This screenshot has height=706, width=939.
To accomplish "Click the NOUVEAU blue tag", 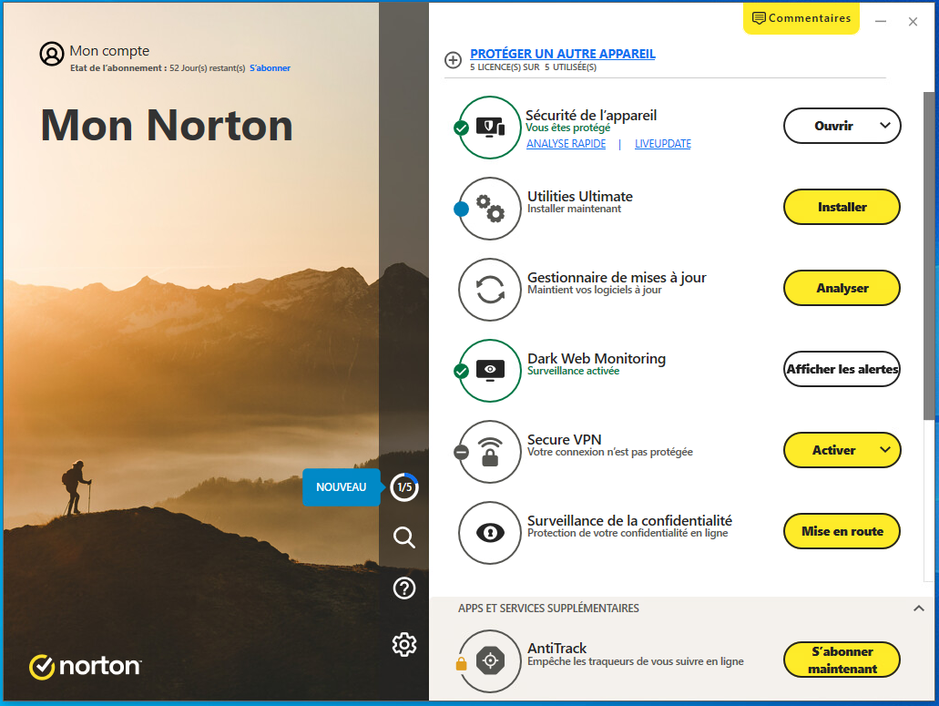I will pos(342,487).
